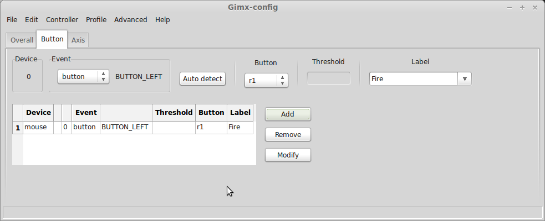Click the Modify button
The image size is (545, 221).
pyautogui.click(x=288, y=155)
